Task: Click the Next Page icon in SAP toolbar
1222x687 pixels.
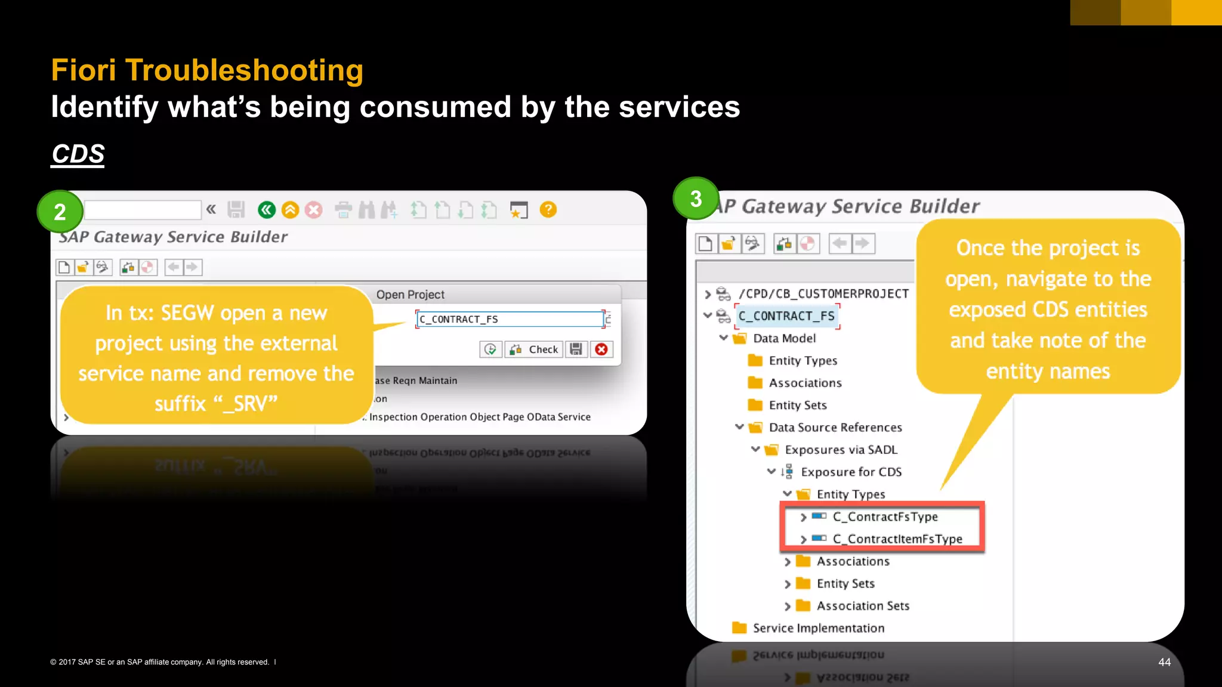Action: 466,209
